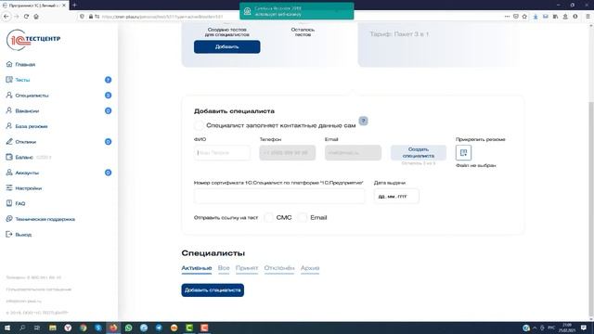Switch to the Все tab
This screenshot has height=334, width=594.
[x=224, y=268]
